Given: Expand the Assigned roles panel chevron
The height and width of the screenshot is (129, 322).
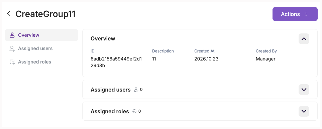Looking at the screenshot, I should click(304, 111).
